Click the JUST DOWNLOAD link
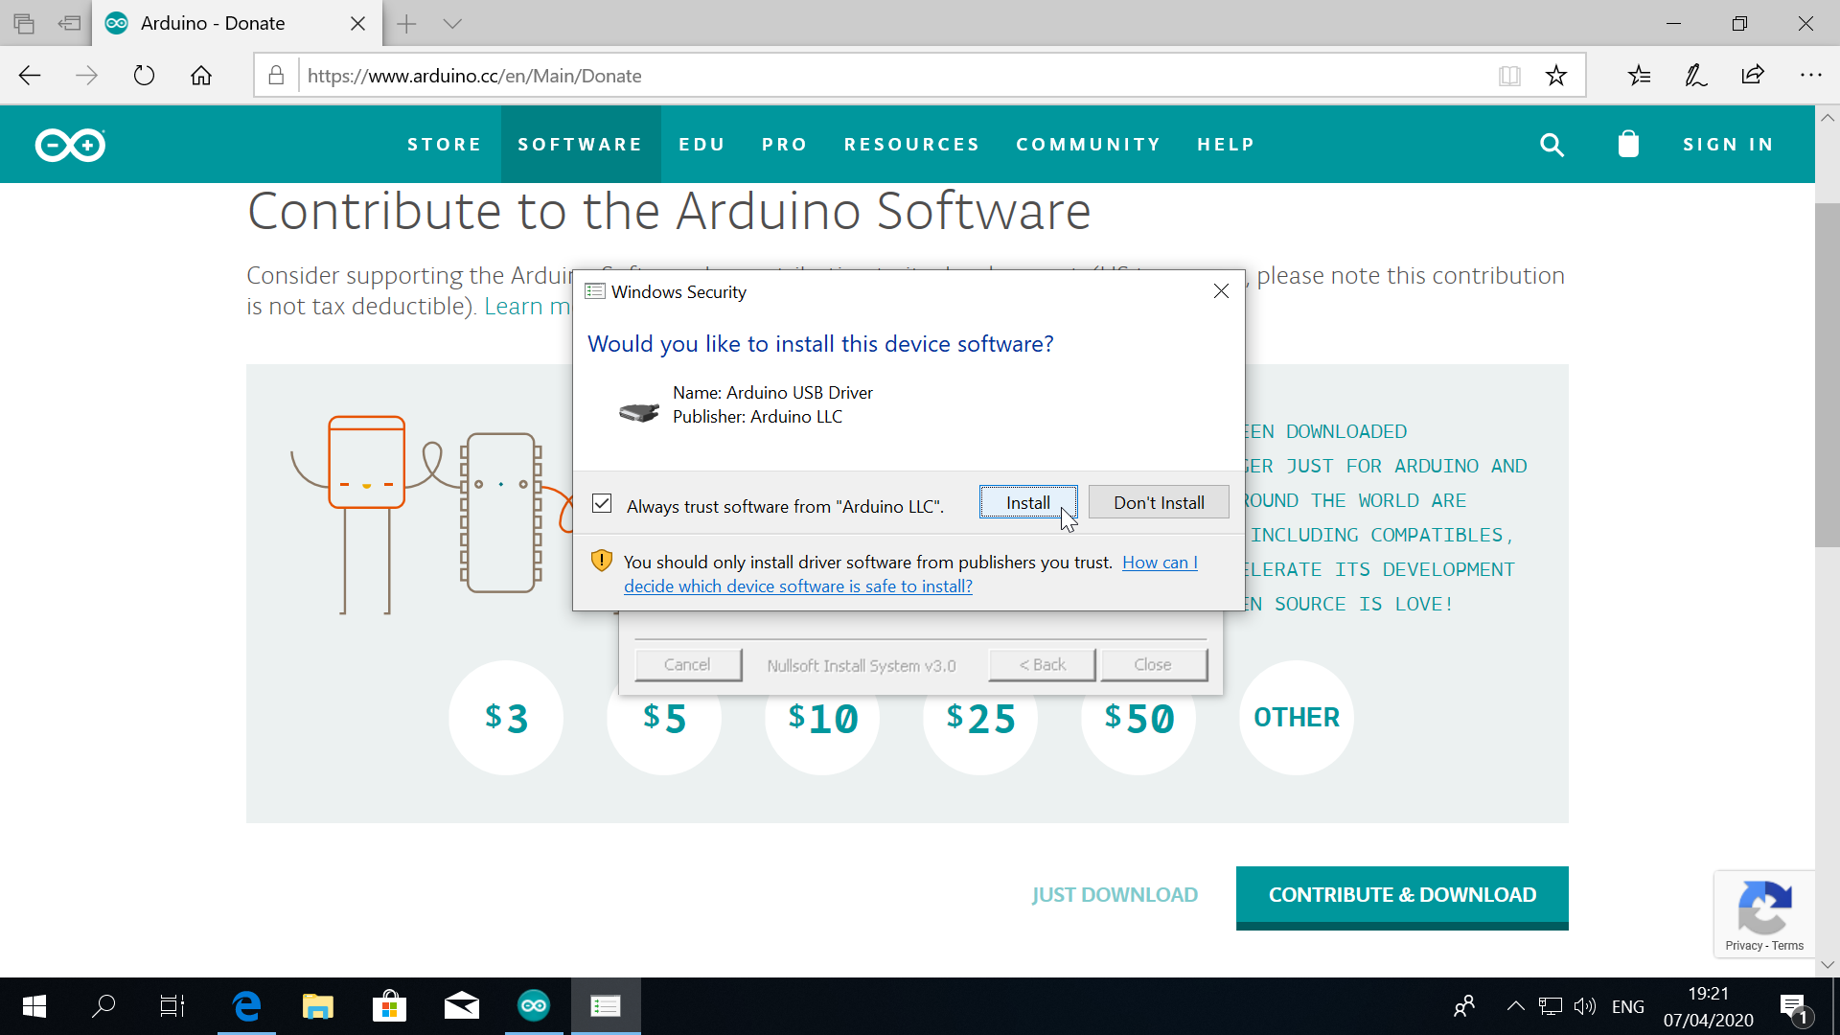 coord(1115,895)
